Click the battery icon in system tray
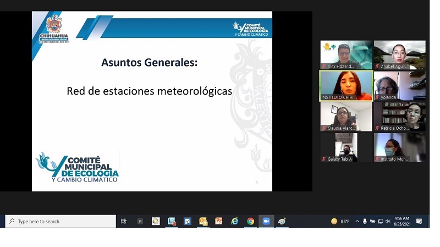 [372, 221]
